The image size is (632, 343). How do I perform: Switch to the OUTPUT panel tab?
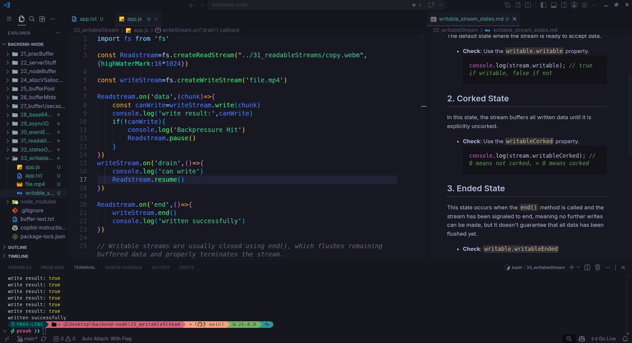click(x=161, y=267)
